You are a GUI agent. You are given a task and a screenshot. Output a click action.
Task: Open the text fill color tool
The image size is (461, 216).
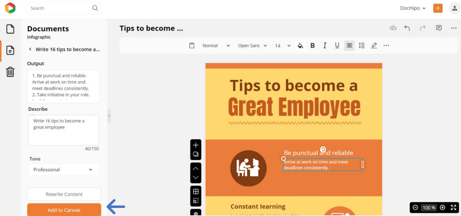pyautogui.click(x=300, y=45)
